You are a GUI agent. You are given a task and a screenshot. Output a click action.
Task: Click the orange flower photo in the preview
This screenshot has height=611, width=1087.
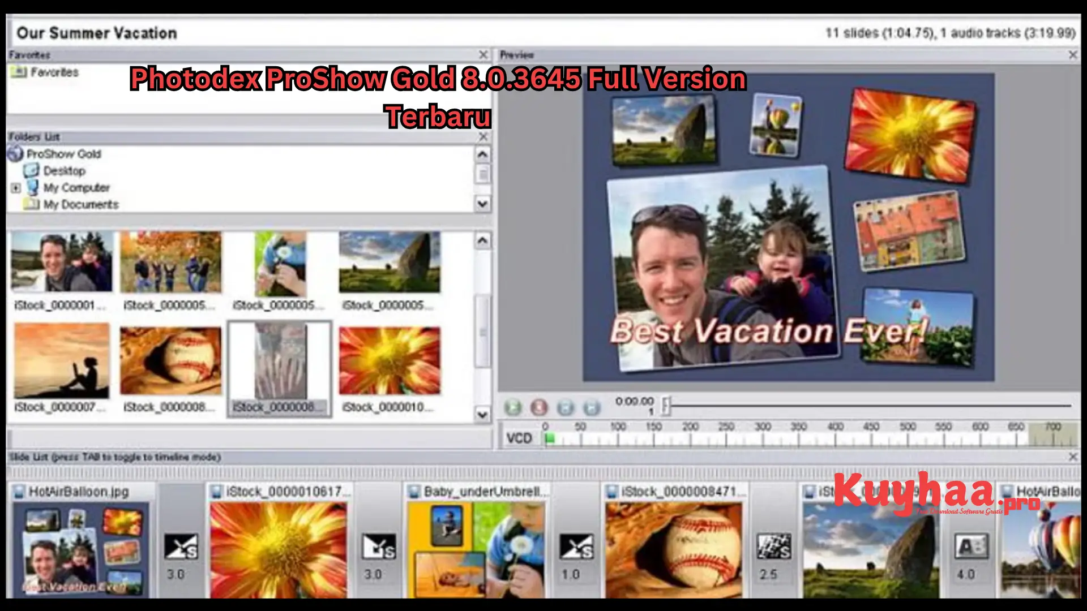click(910, 135)
